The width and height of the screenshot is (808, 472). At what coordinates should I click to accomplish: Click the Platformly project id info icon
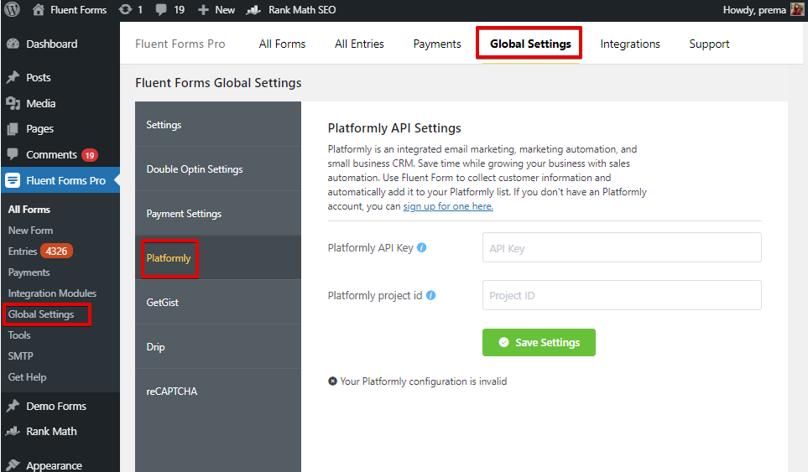point(431,295)
